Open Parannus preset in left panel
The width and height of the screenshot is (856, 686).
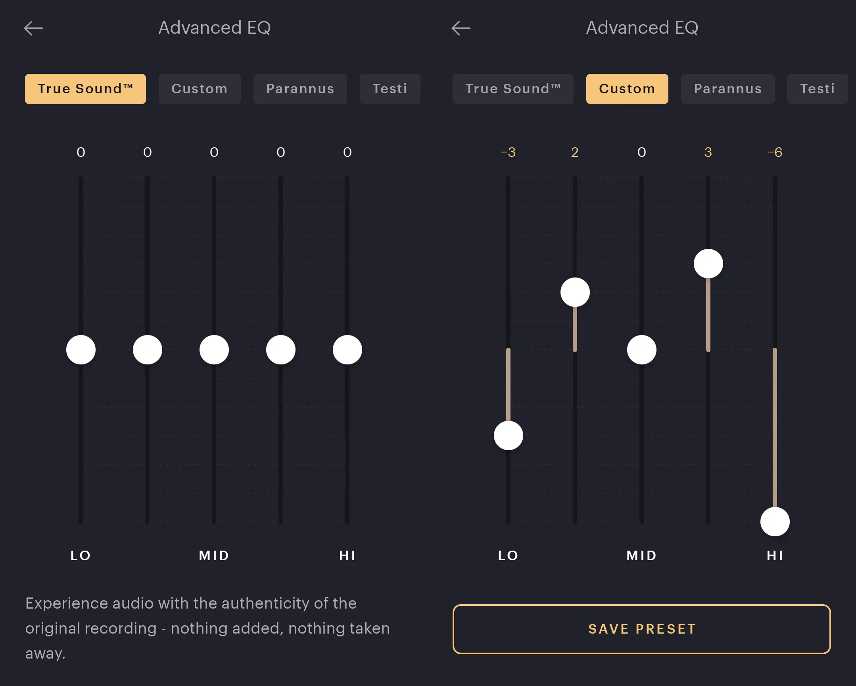click(300, 89)
